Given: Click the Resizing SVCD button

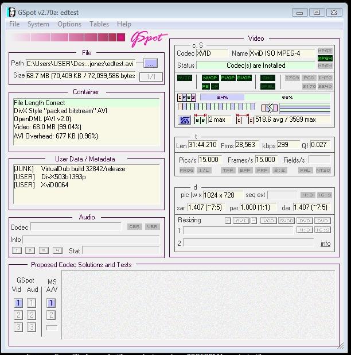Looking at the screenshot, I should click(286, 221).
